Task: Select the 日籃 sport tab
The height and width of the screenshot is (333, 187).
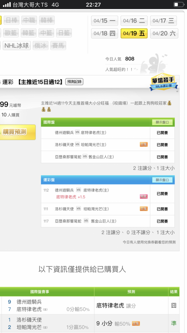Action: (x=64, y=33)
